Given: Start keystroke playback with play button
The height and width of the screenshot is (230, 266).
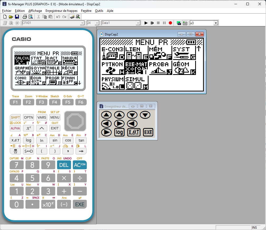Looking at the screenshot, I should [146, 23].
